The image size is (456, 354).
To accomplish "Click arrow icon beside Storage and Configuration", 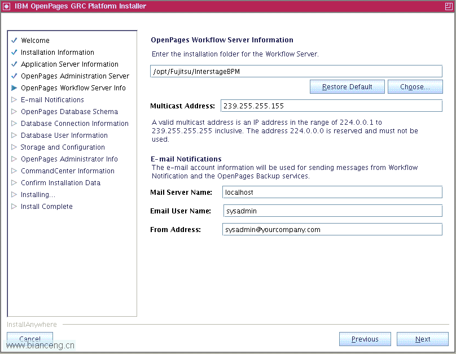I will tap(14, 147).
